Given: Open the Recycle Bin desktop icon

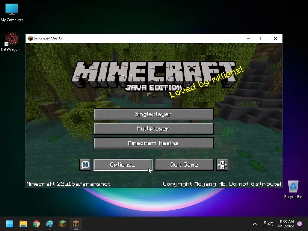Looking at the screenshot, I should tap(293, 189).
